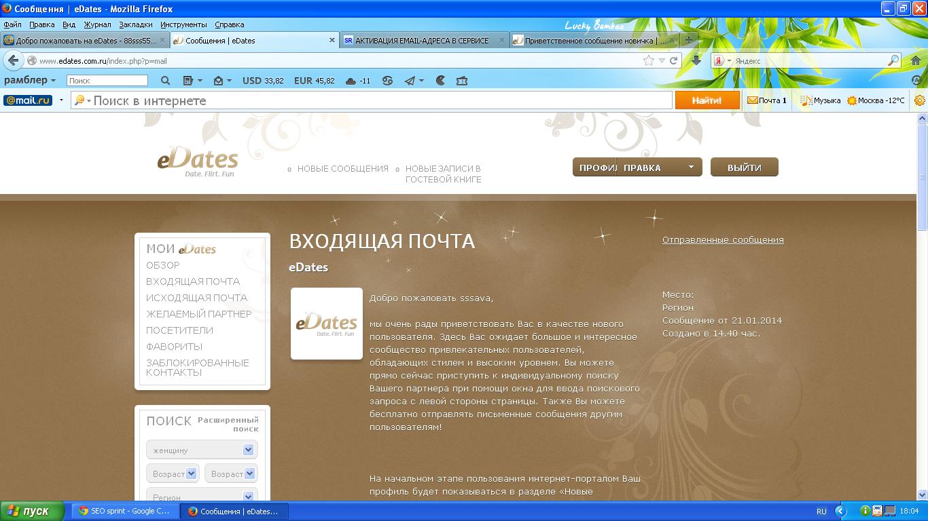Viewport: 928px width, 521px height.
Task: Click the eDates logo in header
Action: (198, 162)
